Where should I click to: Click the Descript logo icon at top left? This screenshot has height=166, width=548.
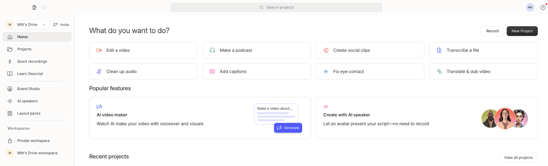click(x=34, y=7)
